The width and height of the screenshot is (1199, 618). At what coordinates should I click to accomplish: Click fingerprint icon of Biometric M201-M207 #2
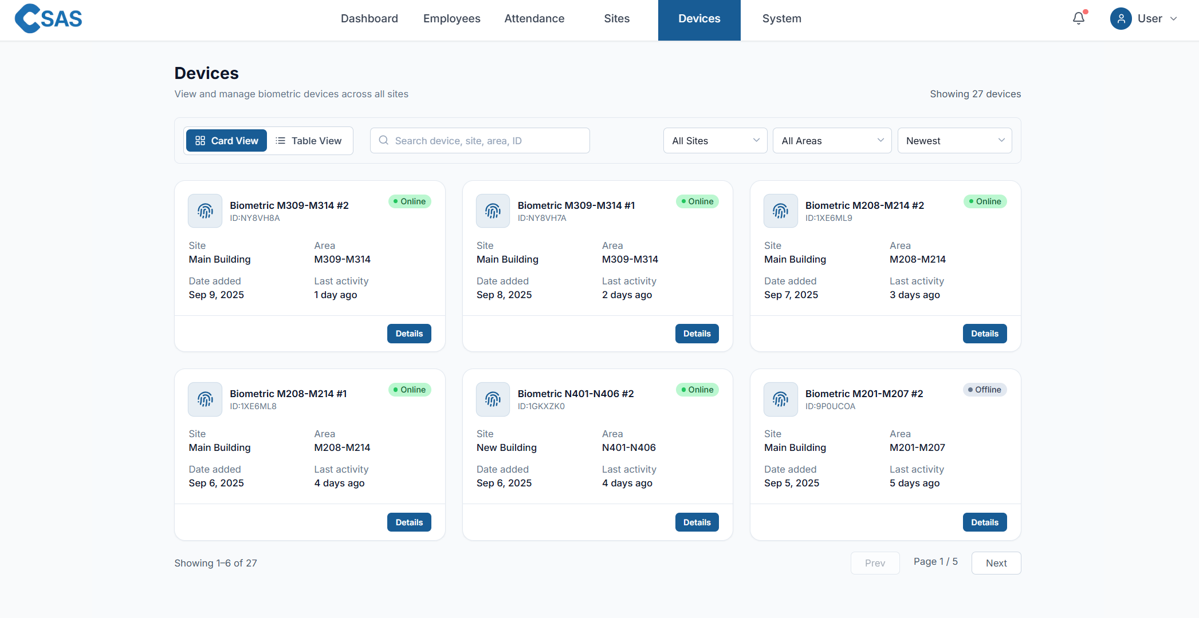coord(780,399)
